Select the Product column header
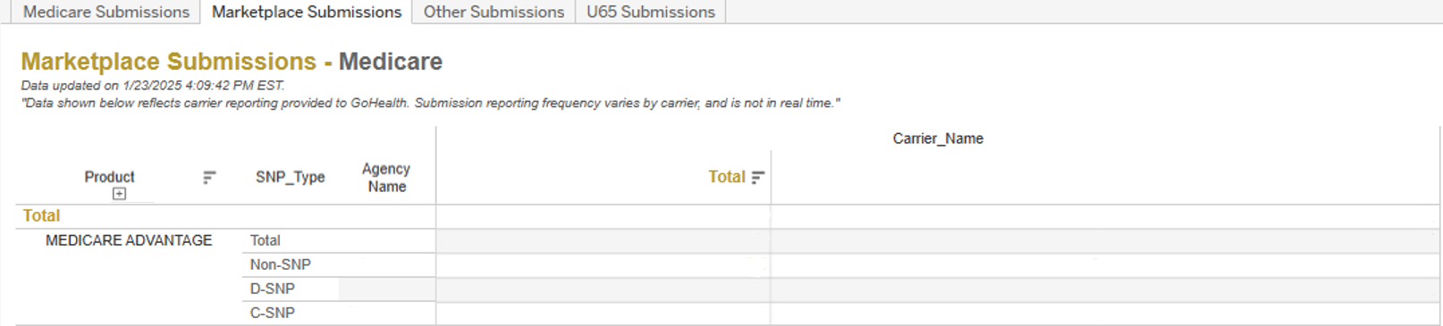Viewport: 1443px width, 326px height. pyautogui.click(x=109, y=177)
